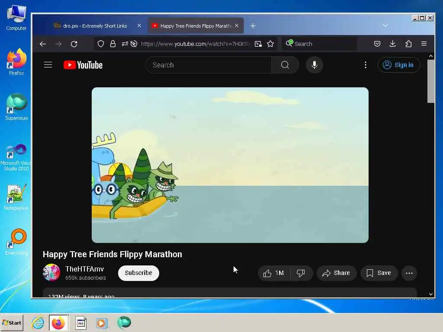Image resolution: width=443 pixels, height=332 pixels.
Task: Click the padlock site security icon
Action: (x=113, y=44)
